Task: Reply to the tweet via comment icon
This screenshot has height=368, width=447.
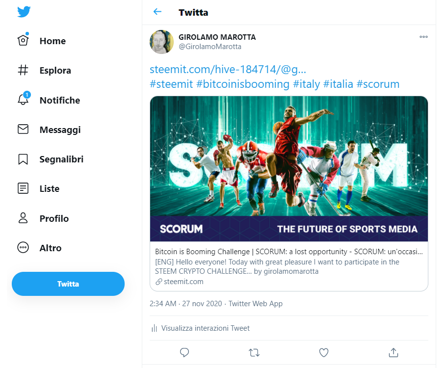Action: [184, 352]
